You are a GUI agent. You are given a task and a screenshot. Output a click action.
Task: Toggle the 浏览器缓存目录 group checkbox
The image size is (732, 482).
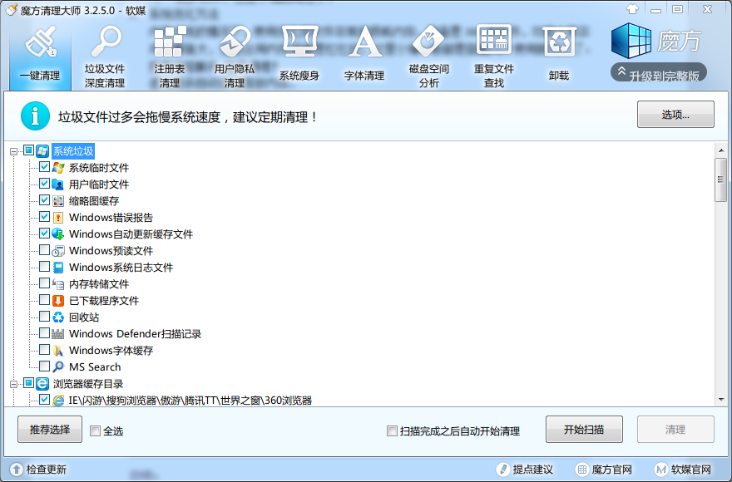28,383
